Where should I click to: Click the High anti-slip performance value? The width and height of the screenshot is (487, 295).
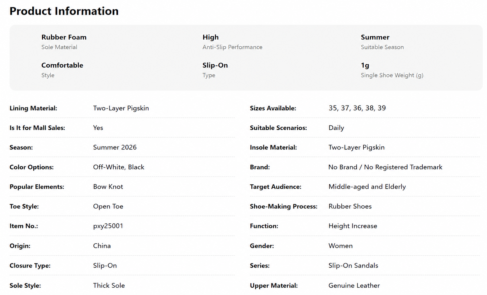click(x=210, y=37)
